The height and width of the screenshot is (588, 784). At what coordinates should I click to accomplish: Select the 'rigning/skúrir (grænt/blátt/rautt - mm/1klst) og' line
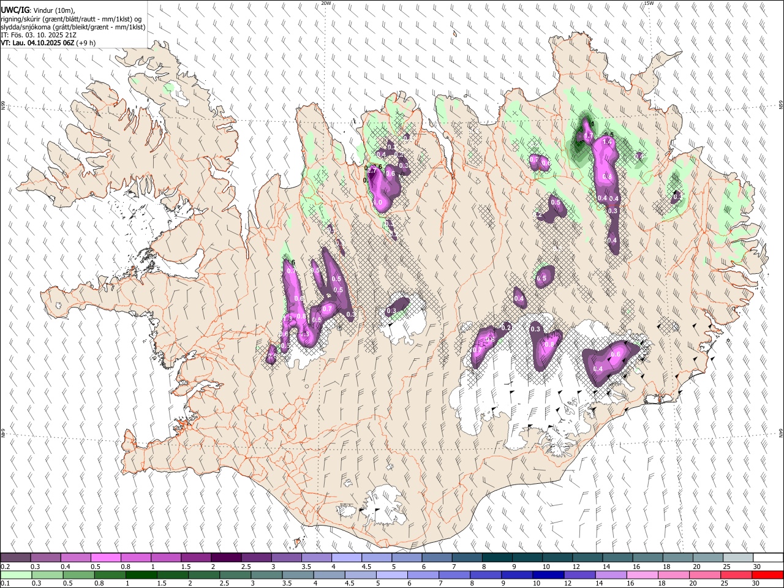[x=71, y=18]
